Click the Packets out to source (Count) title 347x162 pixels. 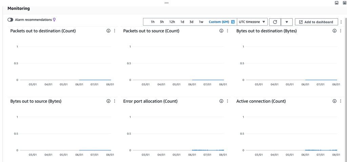[151, 31]
